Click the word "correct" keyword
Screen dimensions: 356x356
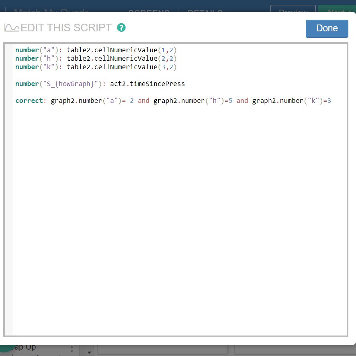29,100
